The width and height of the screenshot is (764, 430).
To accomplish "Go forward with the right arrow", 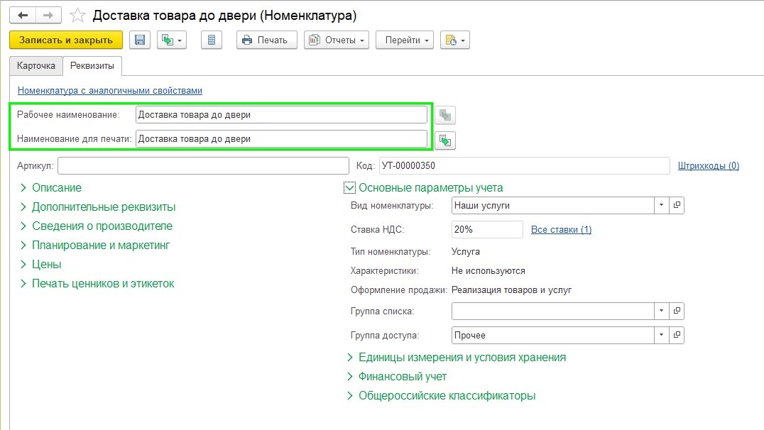I will click(48, 16).
